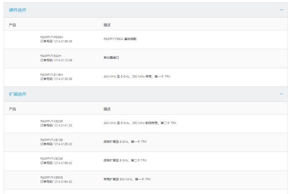Image resolution: width=291 pixels, height=194 pixels.
Task: Click the 带宽扩展至 500 MHz description
Action: [x=127, y=179]
